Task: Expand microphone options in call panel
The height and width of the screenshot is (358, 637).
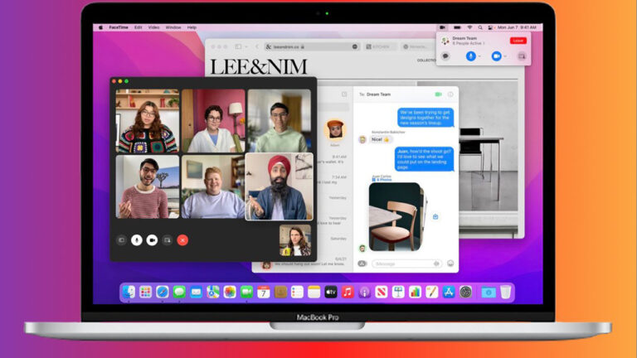Action: pos(479,56)
